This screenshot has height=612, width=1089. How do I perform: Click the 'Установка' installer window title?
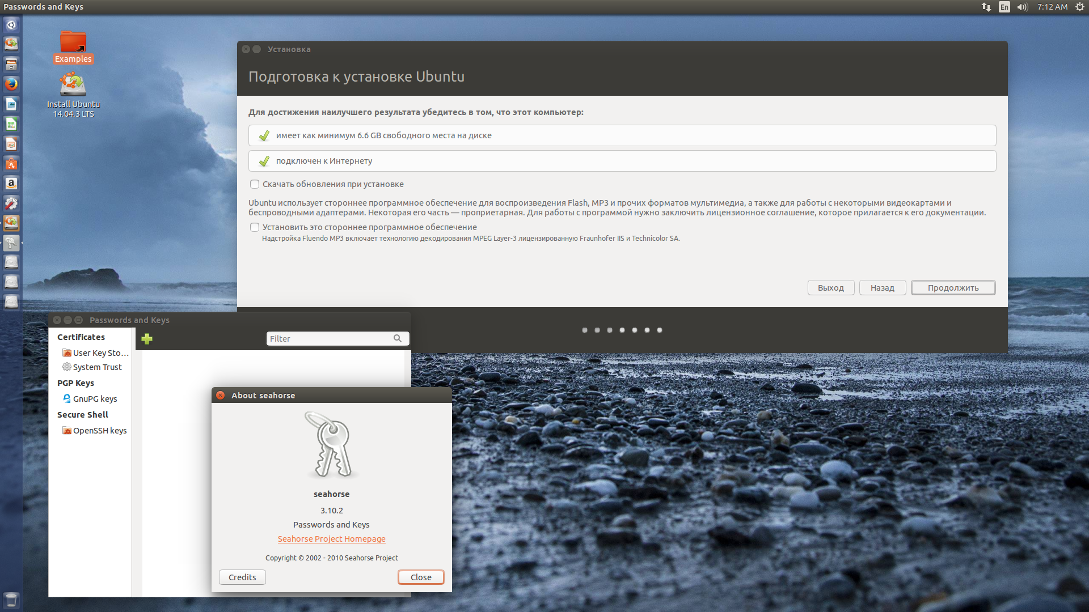(x=289, y=49)
